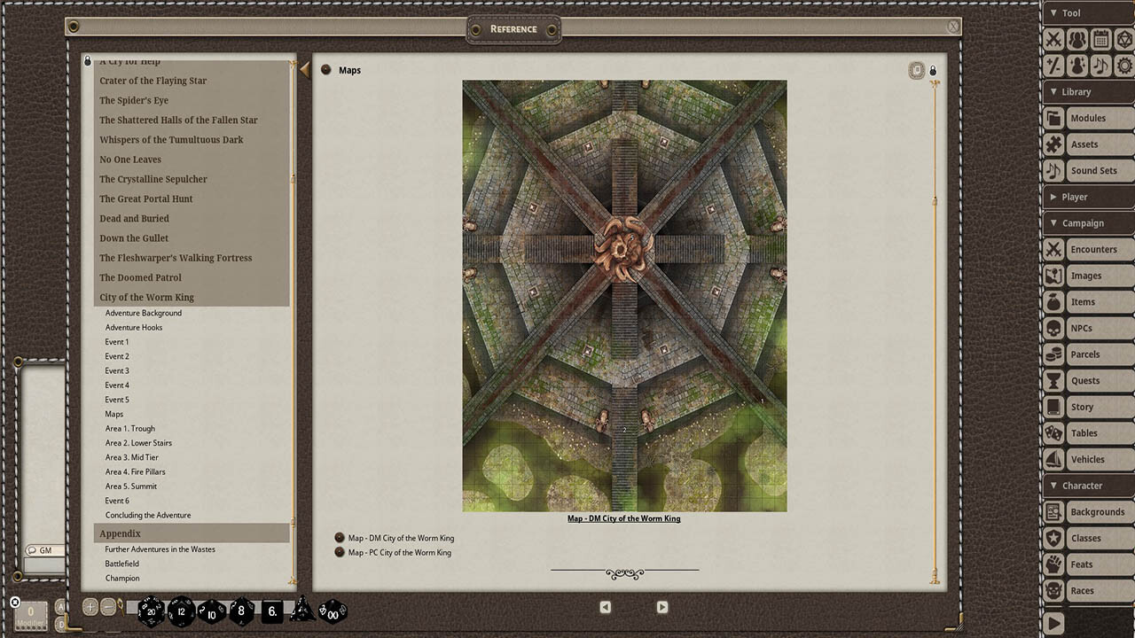Image resolution: width=1135 pixels, height=638 pixels.
Task: Toggle the radial marker next to Maps heading
Action: click(x=326, y=70)
